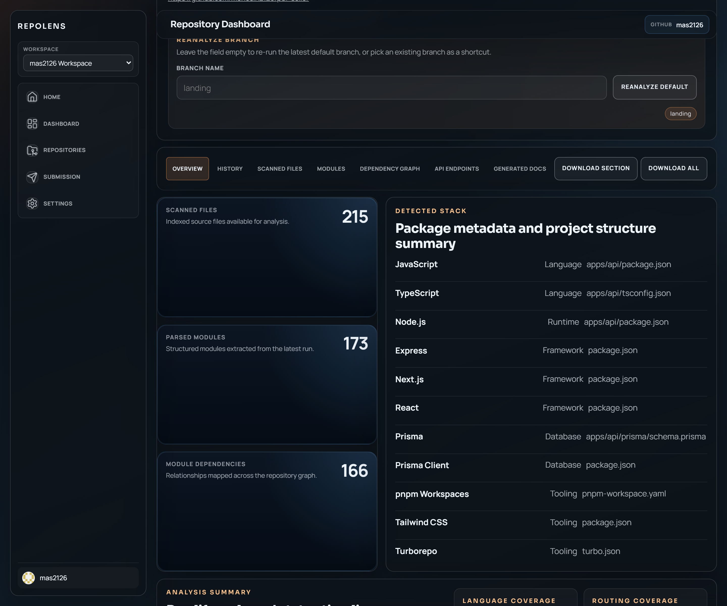The width and height of the screenshot is (727, 606).
Task: Click the Dashboard grid icon
Action: [x=32, y=124]
